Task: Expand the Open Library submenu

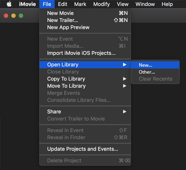Action: 85,65
